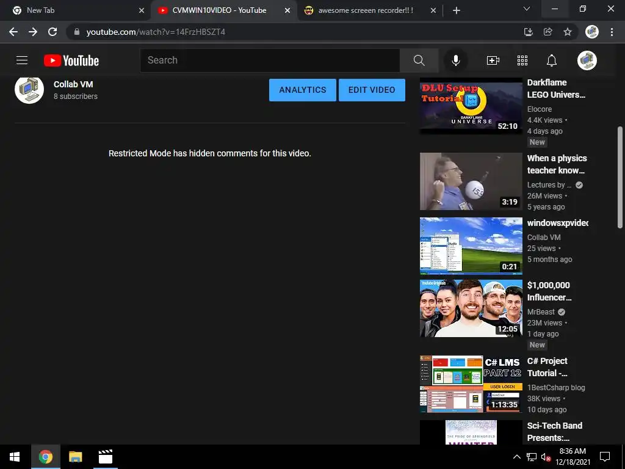Click the ANALYTICS button
Screen dimensions: 625x469
tap(303, 90)
